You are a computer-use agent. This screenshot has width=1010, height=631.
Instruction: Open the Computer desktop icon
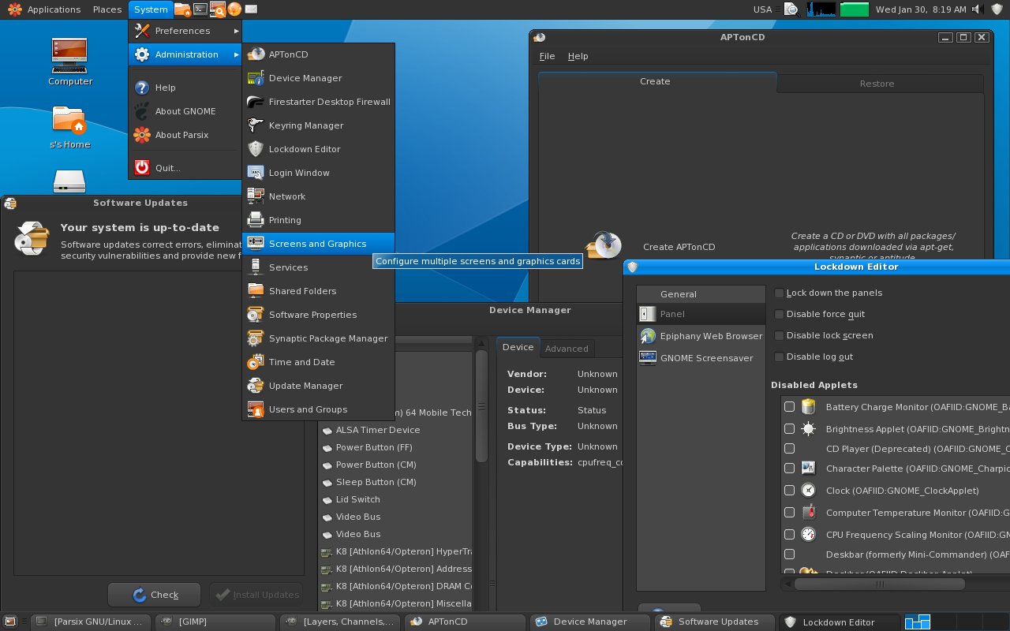coord(70,62)
